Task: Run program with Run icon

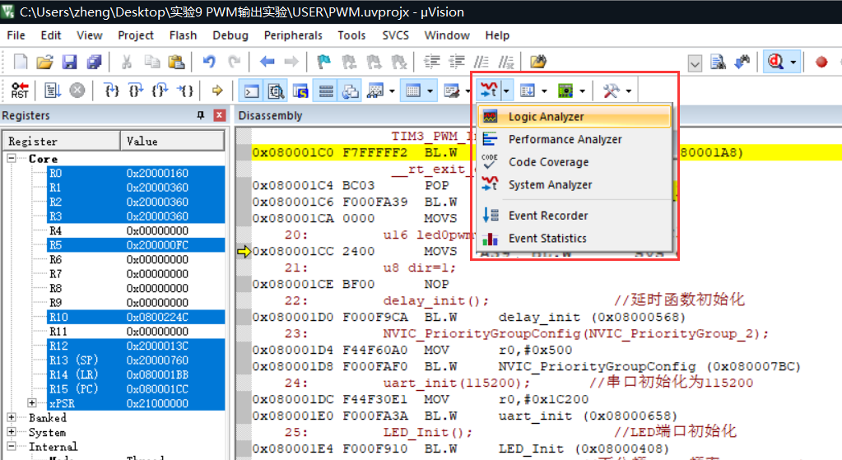Action: click(x=53, y=91)
